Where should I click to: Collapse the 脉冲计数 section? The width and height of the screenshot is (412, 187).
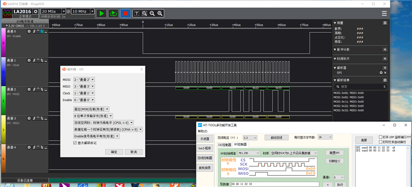[335, 49]
